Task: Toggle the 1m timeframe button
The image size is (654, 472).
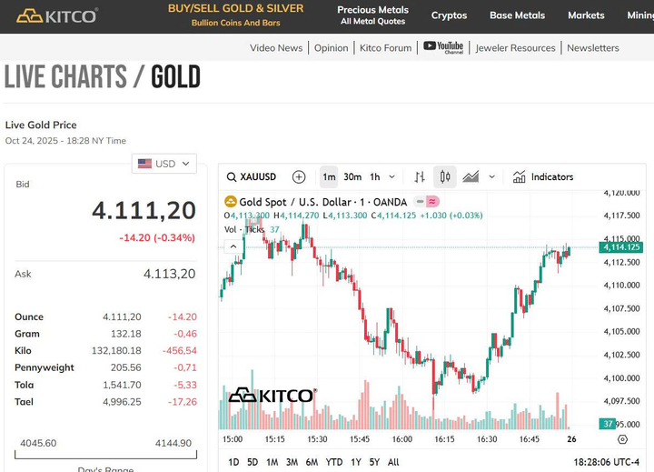Action: [329, 177]
